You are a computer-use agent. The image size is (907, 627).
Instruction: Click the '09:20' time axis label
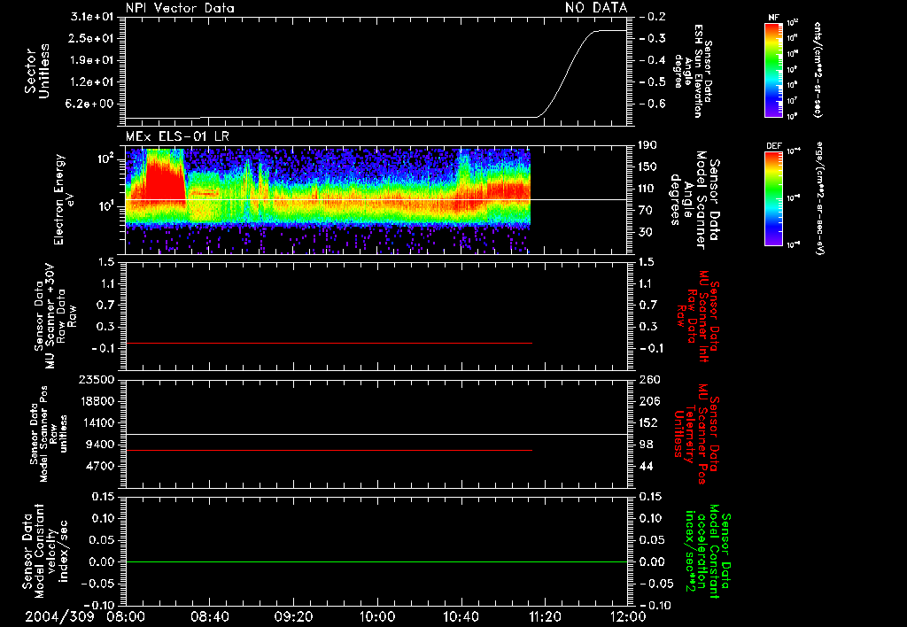(293, 616)
